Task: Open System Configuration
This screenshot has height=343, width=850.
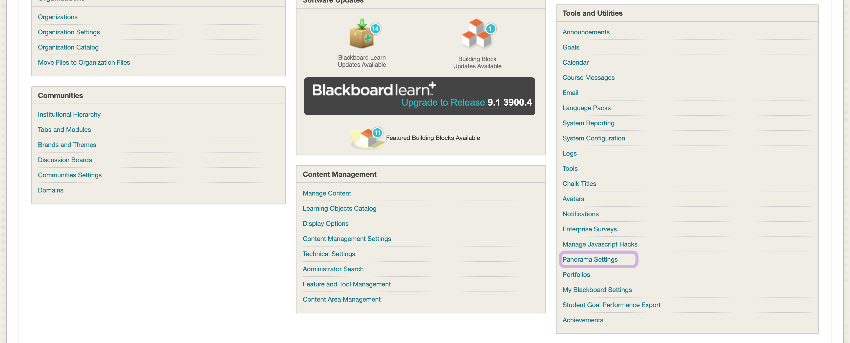Action: coord(593,138)
